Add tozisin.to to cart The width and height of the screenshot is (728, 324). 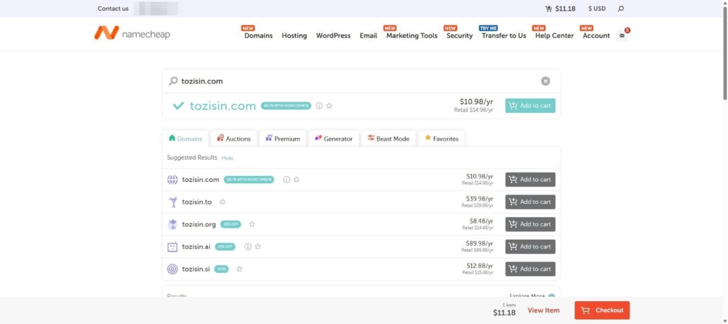click(x=530, y=202)
